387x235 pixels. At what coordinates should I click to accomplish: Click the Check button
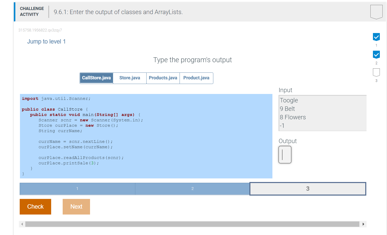35,207
